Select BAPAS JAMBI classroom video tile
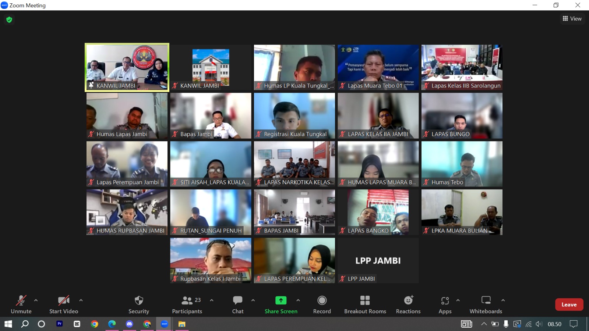 pos(294,212)
